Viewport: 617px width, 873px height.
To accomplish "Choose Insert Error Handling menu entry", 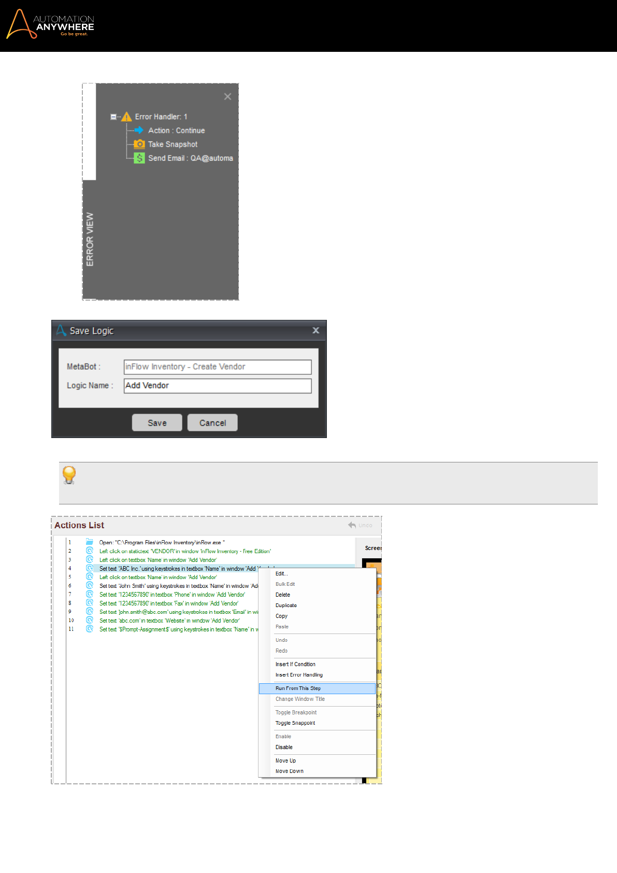I will click(317, 675).
